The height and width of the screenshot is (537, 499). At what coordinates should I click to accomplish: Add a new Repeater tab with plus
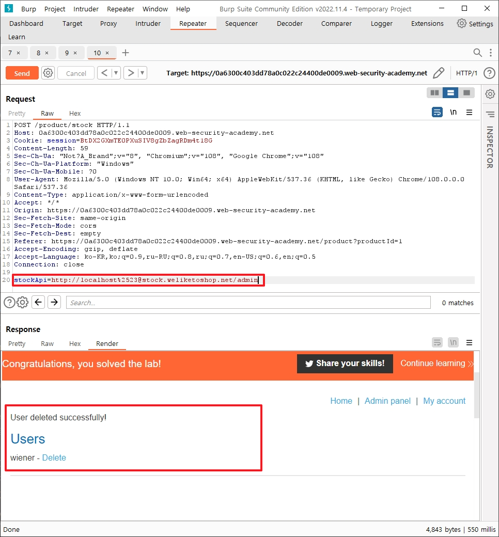click(x=126, y=53)
